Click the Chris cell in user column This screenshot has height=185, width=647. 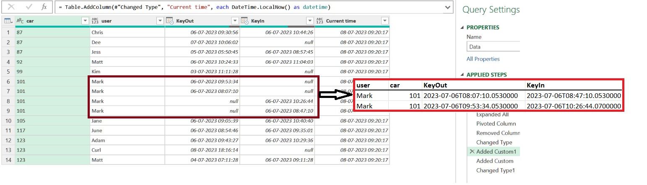[127, 32]
